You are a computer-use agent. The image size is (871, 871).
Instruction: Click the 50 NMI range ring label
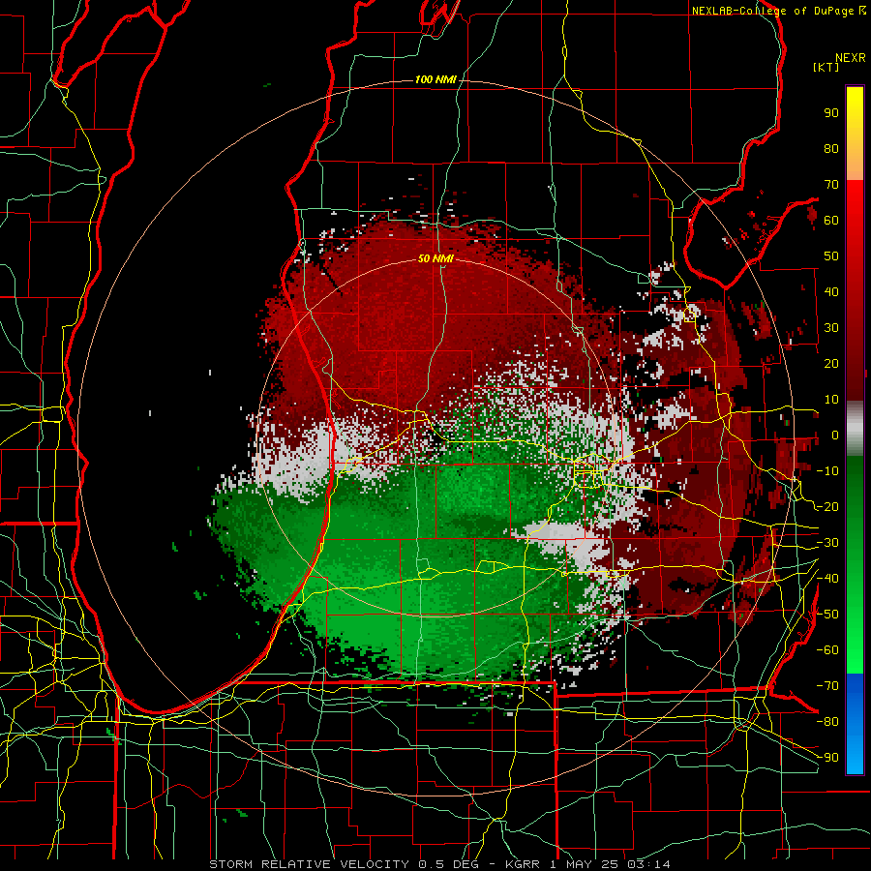pyautogui.click(x=435, y=258)
